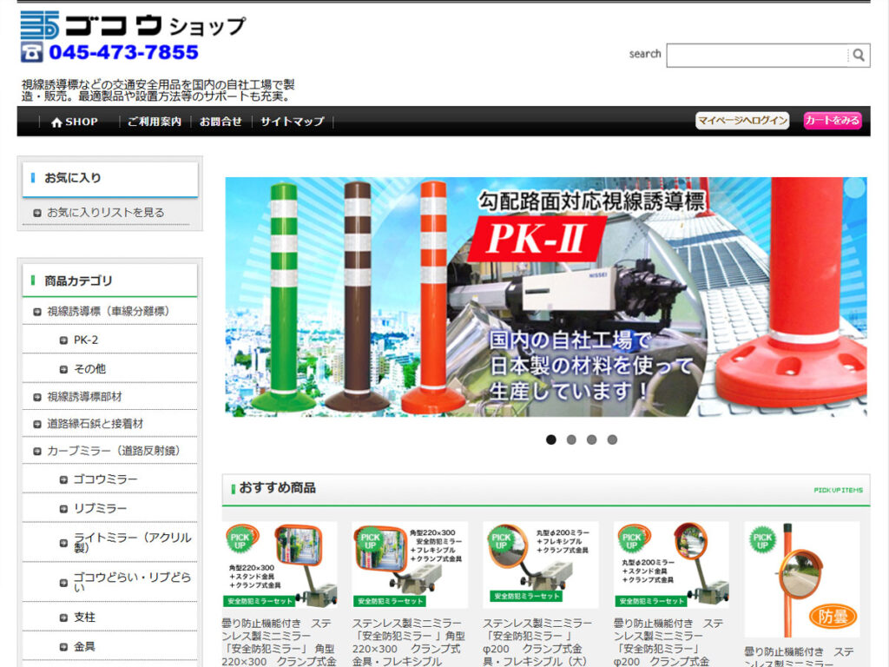Select the third carousel slide dot
Image resolution: width=889 pixels, height=667 pixels.
(591, 439)
